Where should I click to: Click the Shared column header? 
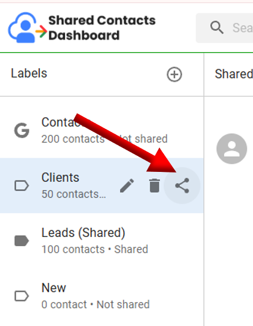[234, 74]
